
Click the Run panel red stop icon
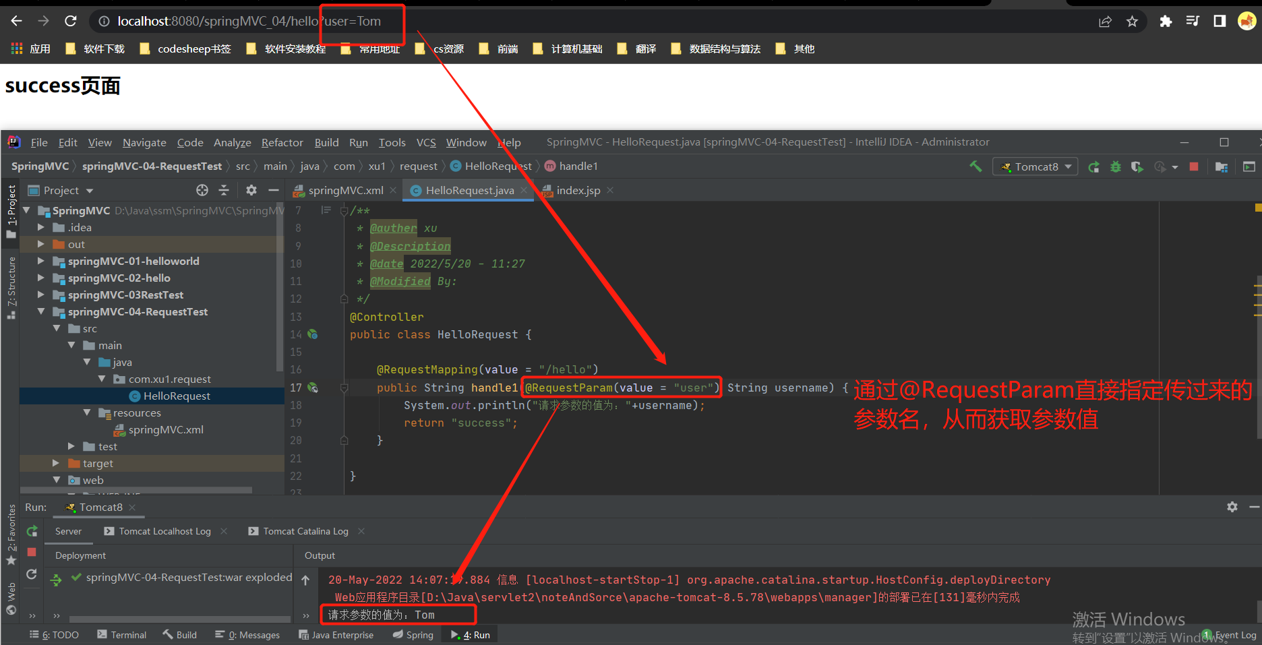pos(32,552)
